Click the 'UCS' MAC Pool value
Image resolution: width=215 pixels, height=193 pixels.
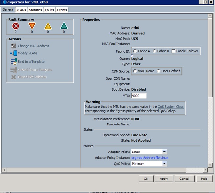[135, 39]
